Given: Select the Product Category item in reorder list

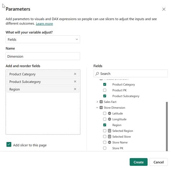Looking at the screenshot, I should click(43, 74).
